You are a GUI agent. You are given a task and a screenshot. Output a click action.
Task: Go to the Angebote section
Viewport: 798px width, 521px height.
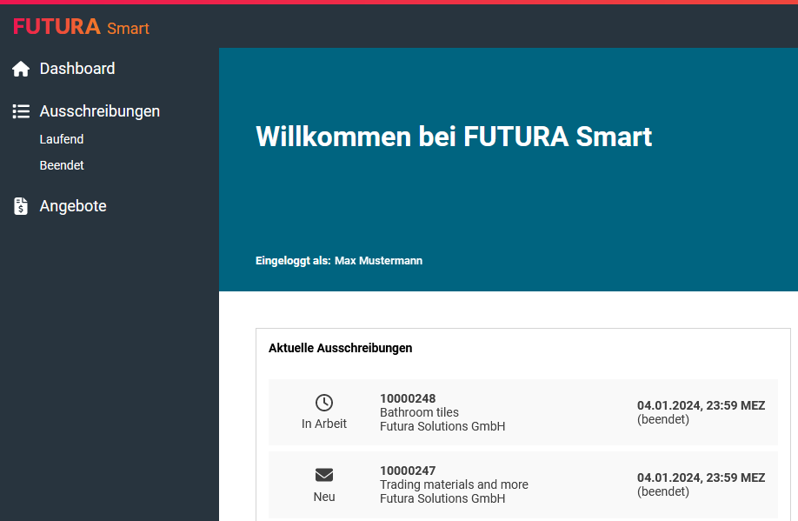click(73, 206)
